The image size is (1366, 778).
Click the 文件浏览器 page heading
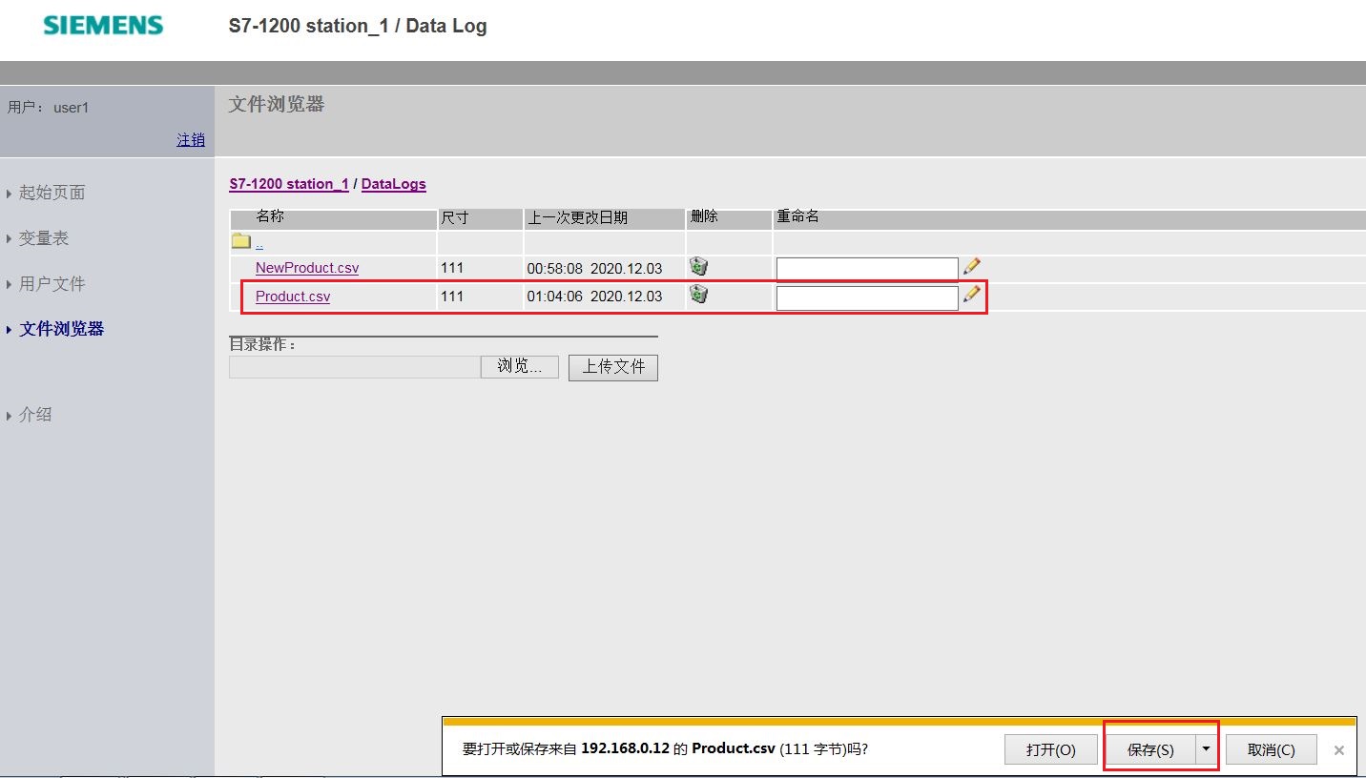(x=277, y=105)
